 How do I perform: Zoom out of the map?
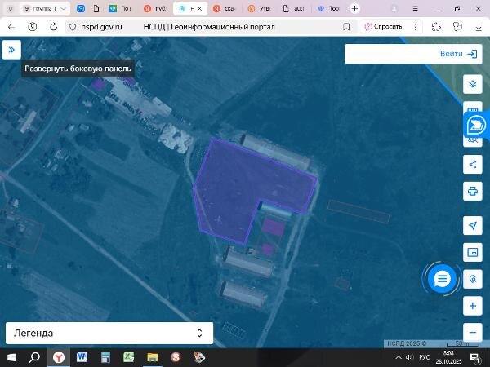(473, 333)
